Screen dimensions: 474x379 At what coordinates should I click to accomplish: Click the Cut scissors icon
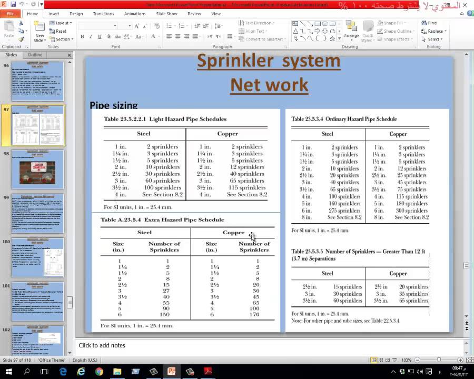click(21, 23)
